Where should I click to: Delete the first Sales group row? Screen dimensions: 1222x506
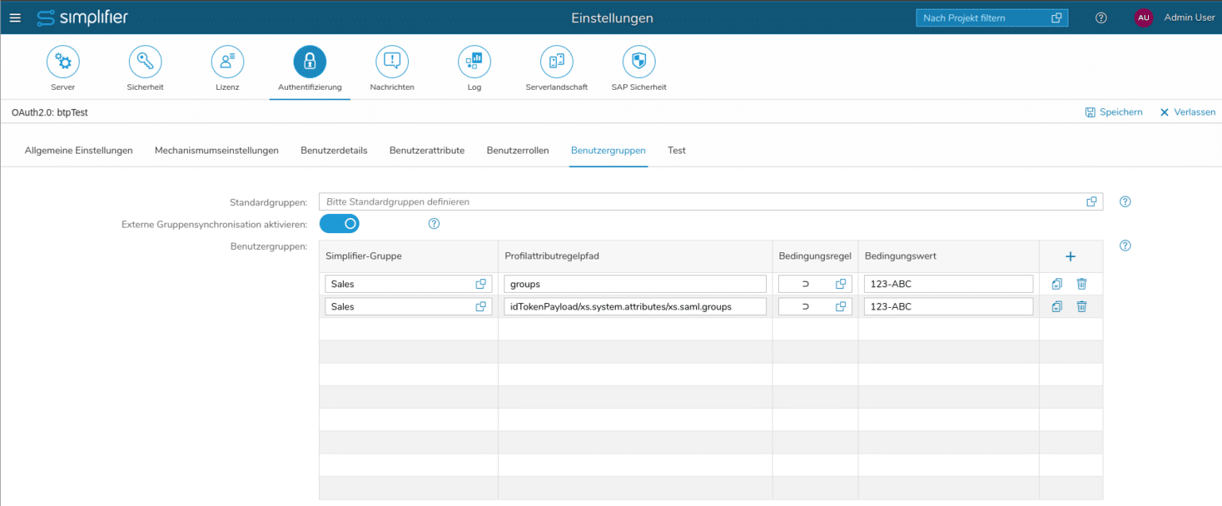[x=1081, y=283]
